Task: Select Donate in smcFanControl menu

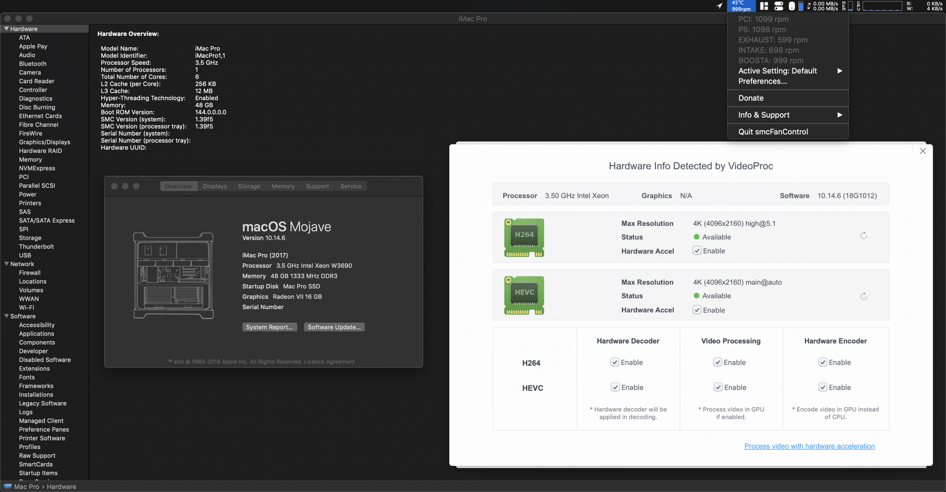Action: [x=788, y=98]
